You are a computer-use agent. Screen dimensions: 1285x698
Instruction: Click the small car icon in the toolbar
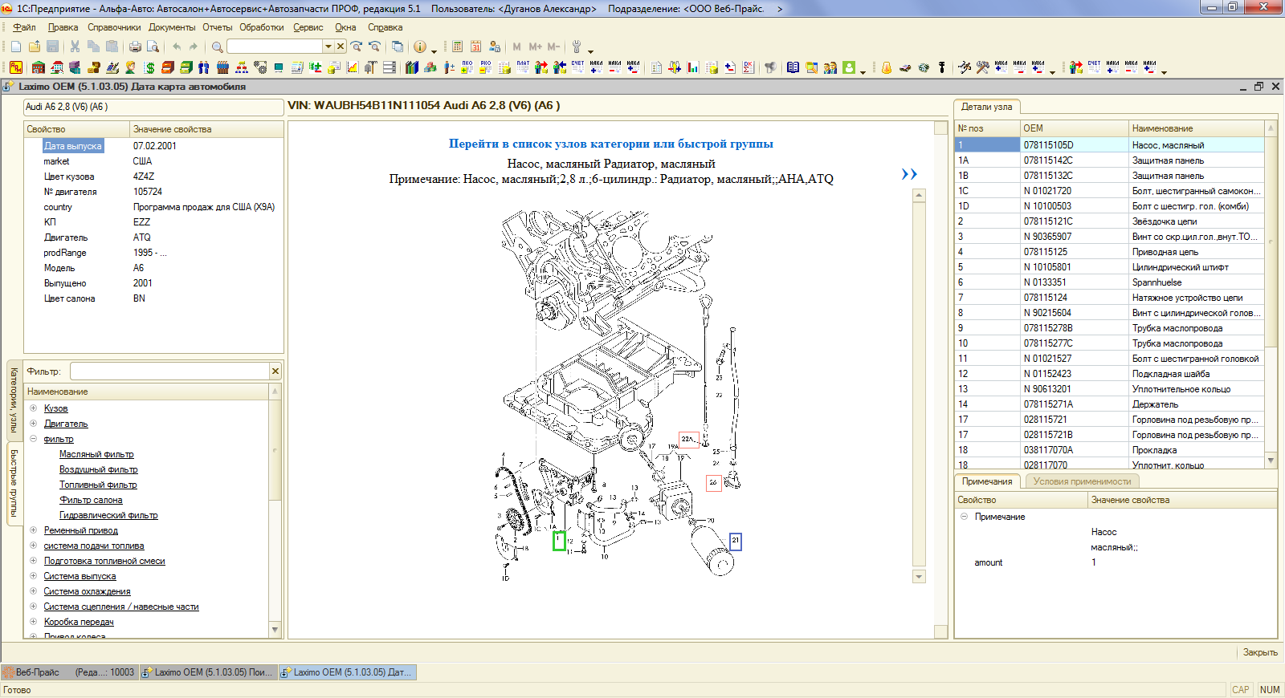905,67
